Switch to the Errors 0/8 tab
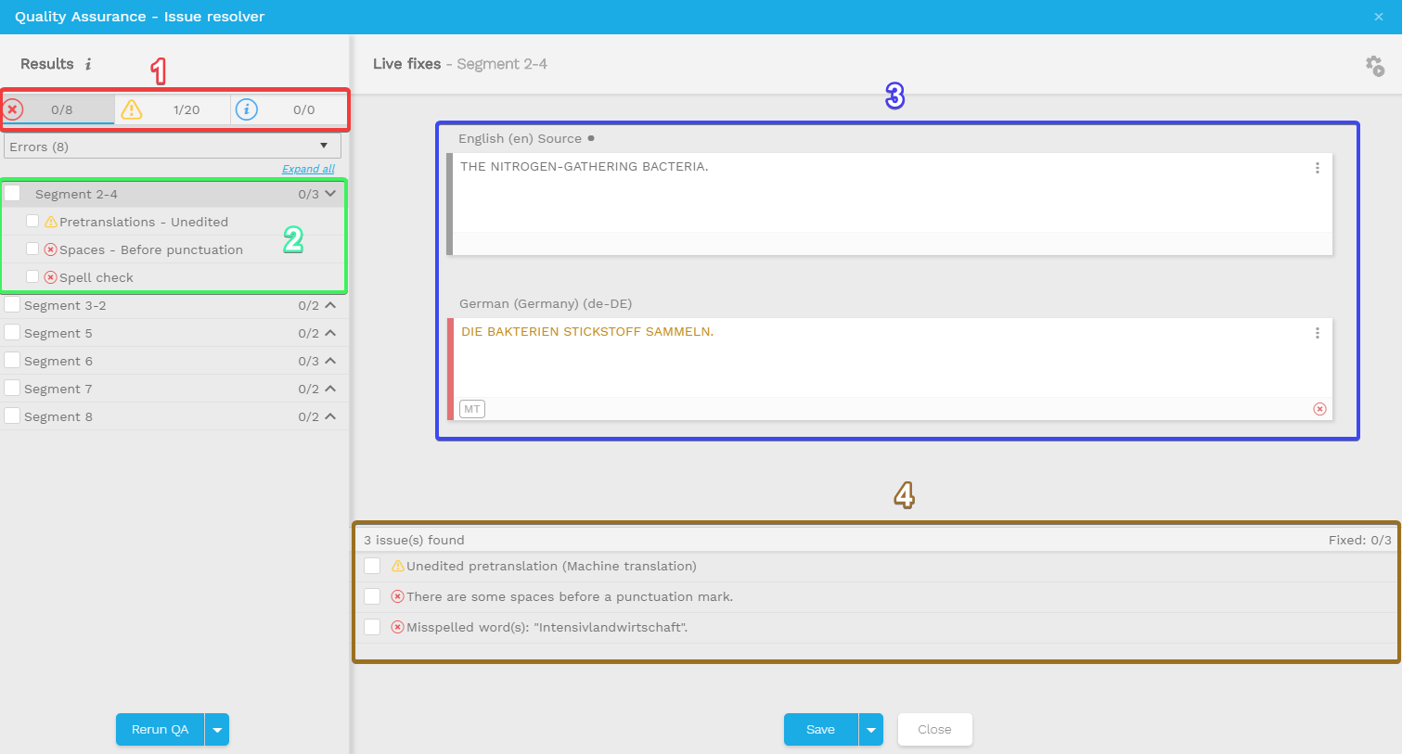The image size is (1402, 754). (58, 109)
